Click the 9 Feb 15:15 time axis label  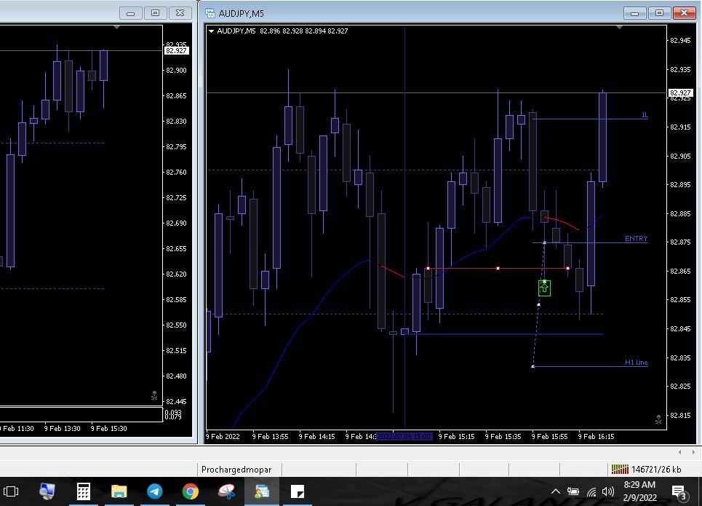[x=456, y=437]
